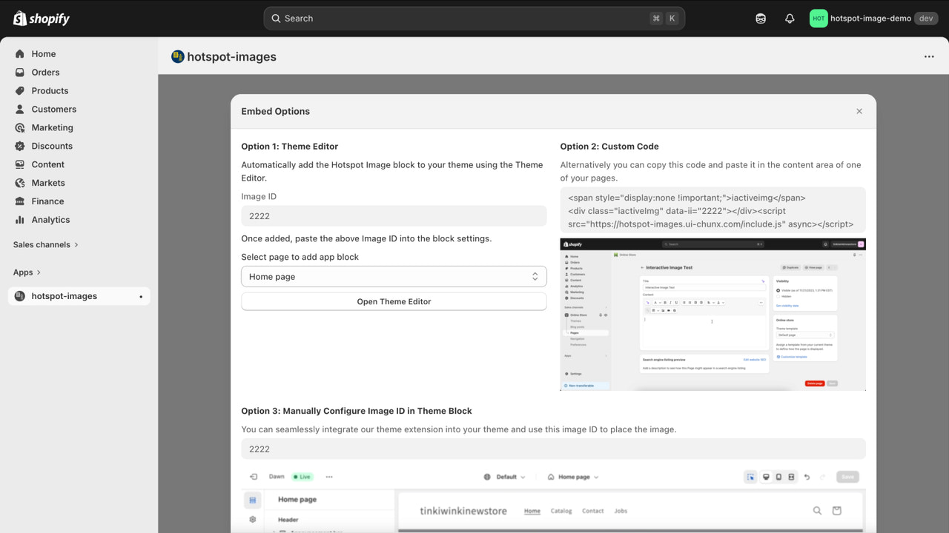The width and height of the screenshot is (949, 533).
Task: Select hotspot-images app in sidebar
Action: pos(79,296)
